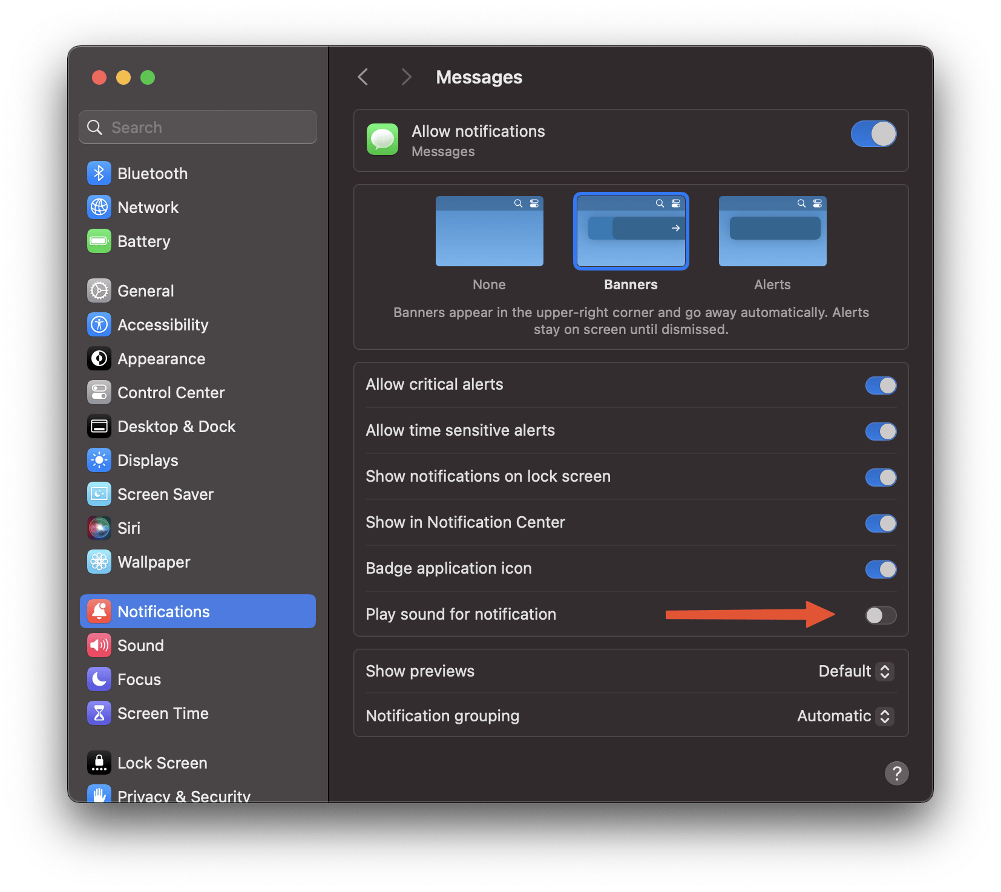Open Screen Saver settings
The height and width of the screenshot is (892, 1001).
pyautogui.click(x=165, y=494)
